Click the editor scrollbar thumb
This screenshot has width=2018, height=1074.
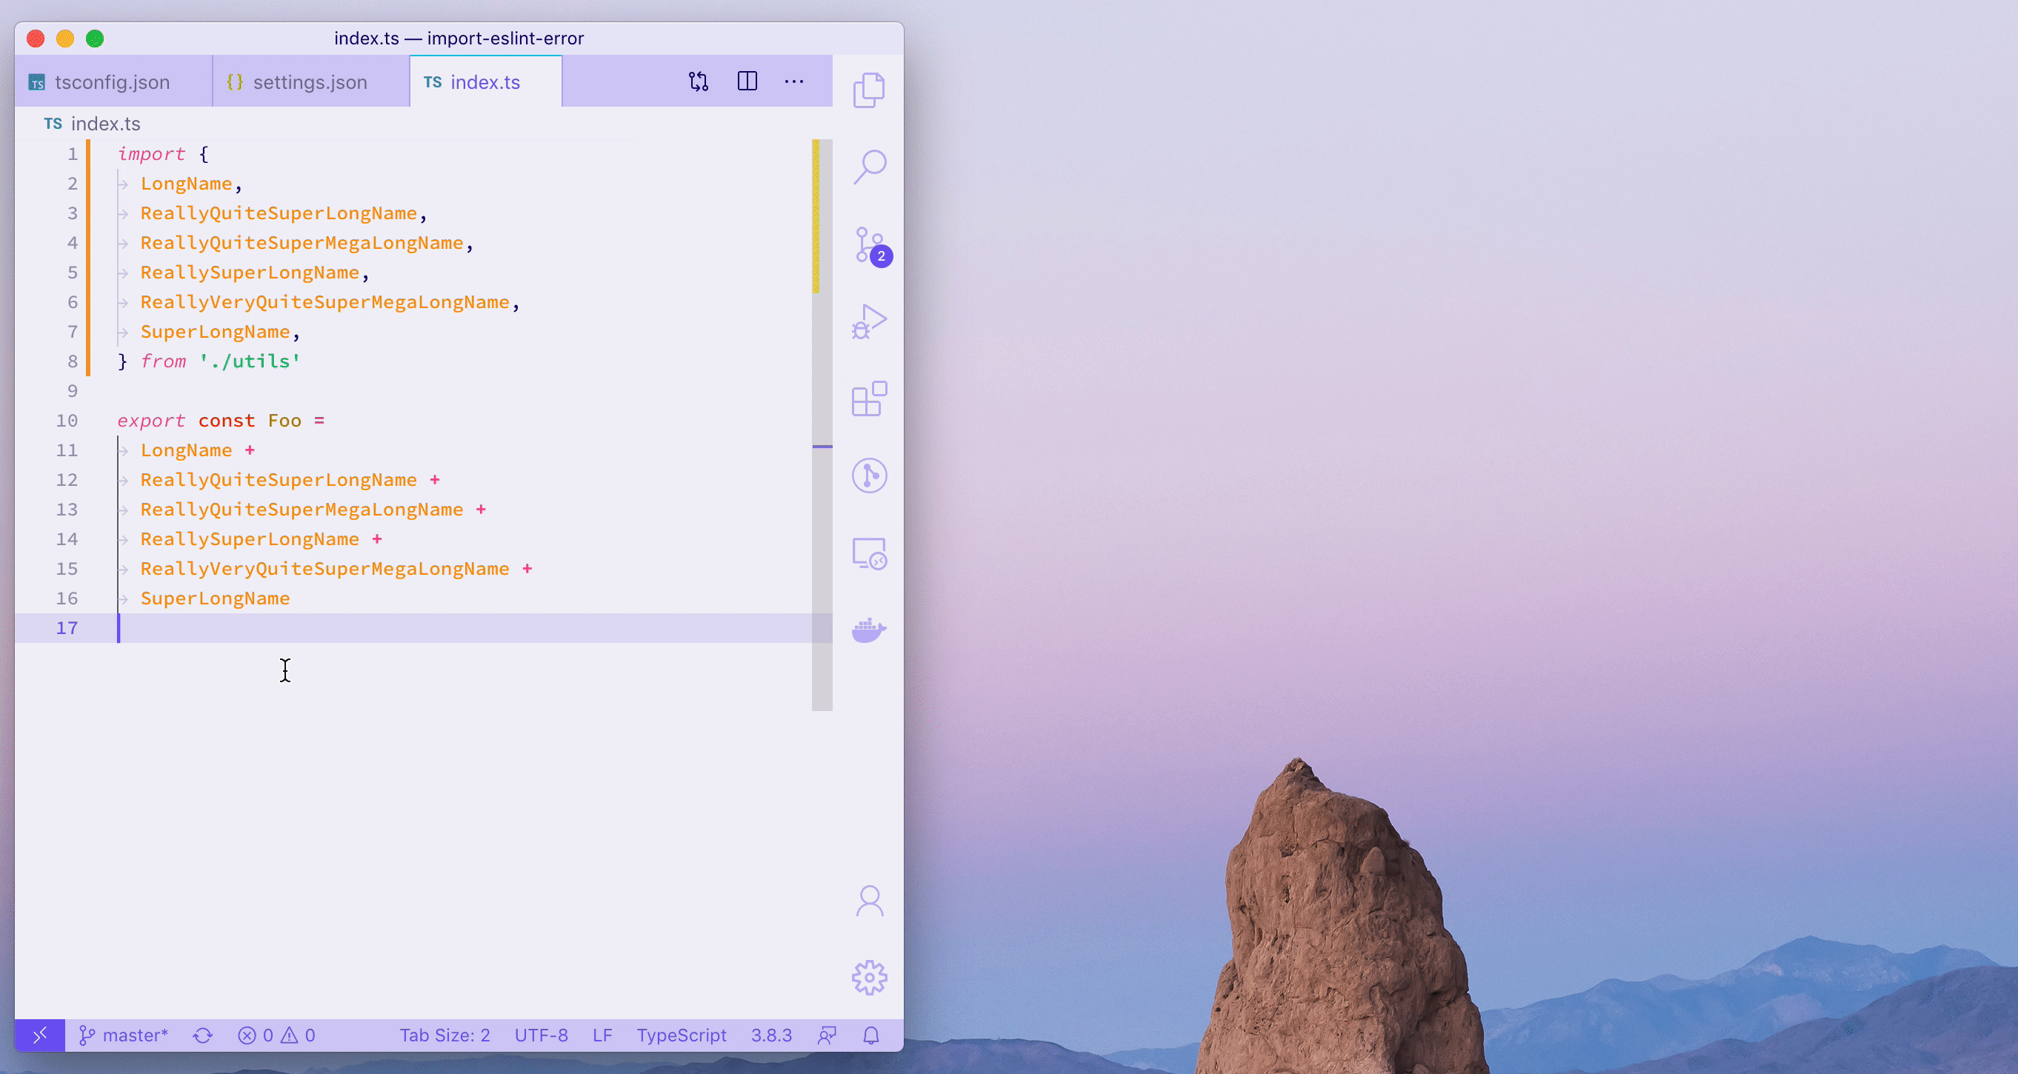[x=822, y=424]
